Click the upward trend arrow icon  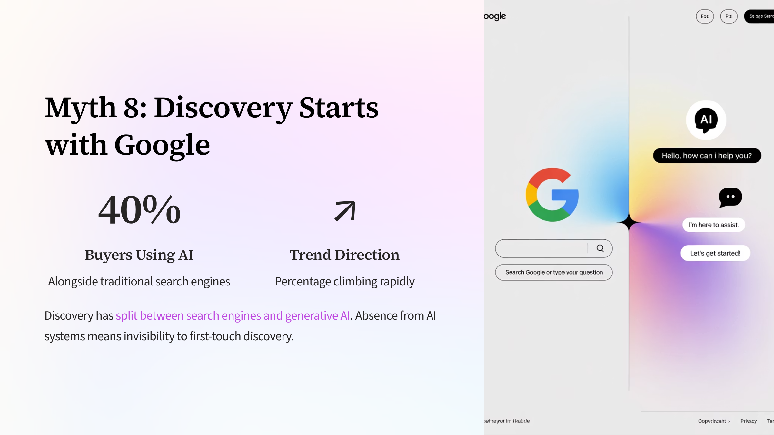click(x=345, y=211)
